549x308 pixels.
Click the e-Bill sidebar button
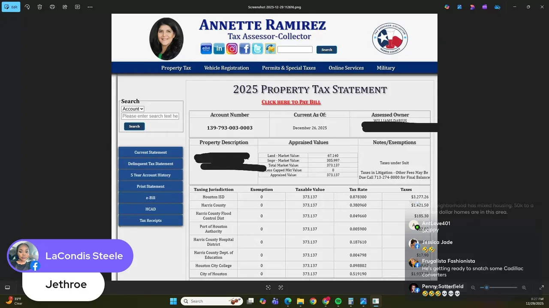(x=151, y=198)
